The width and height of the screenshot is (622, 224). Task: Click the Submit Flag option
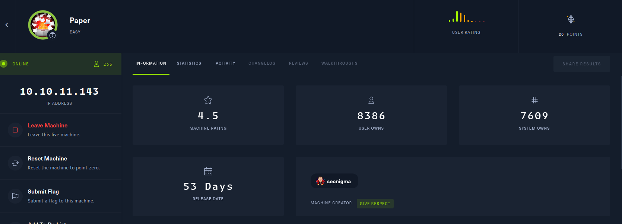pyautogui.click(x=43, y=192)
